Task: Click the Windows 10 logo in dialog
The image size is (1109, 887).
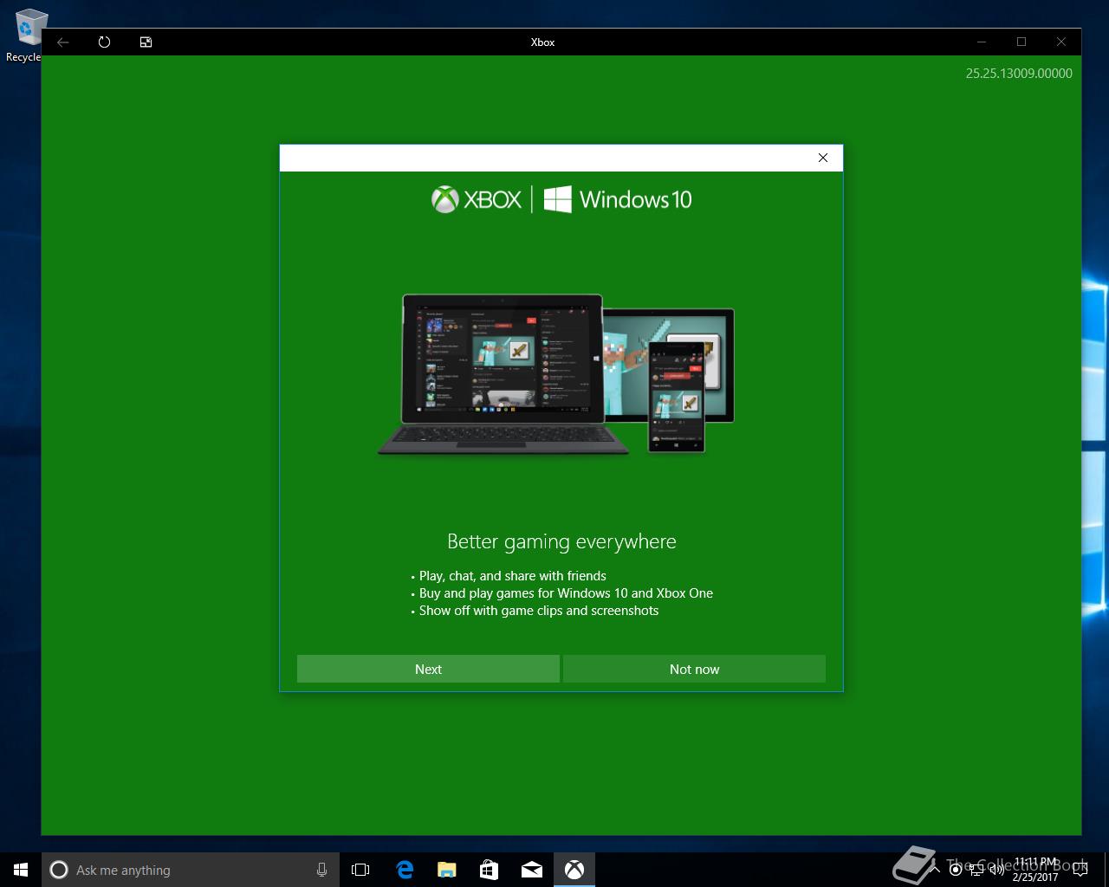Action: pyautogui.click(x=618, y=199)
